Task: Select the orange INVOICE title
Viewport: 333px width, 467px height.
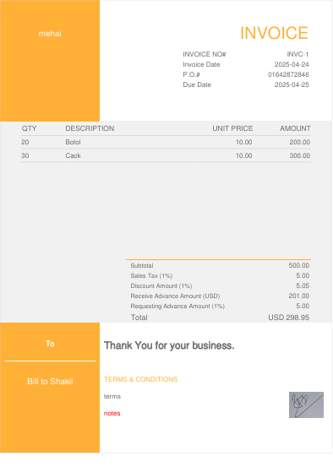Action: [274, 33]
